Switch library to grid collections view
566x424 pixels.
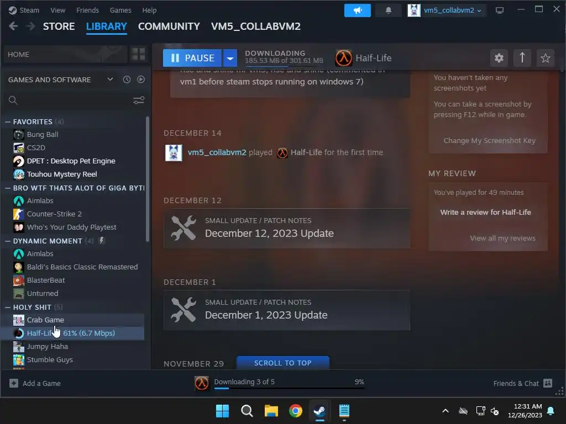click(138, 54)
